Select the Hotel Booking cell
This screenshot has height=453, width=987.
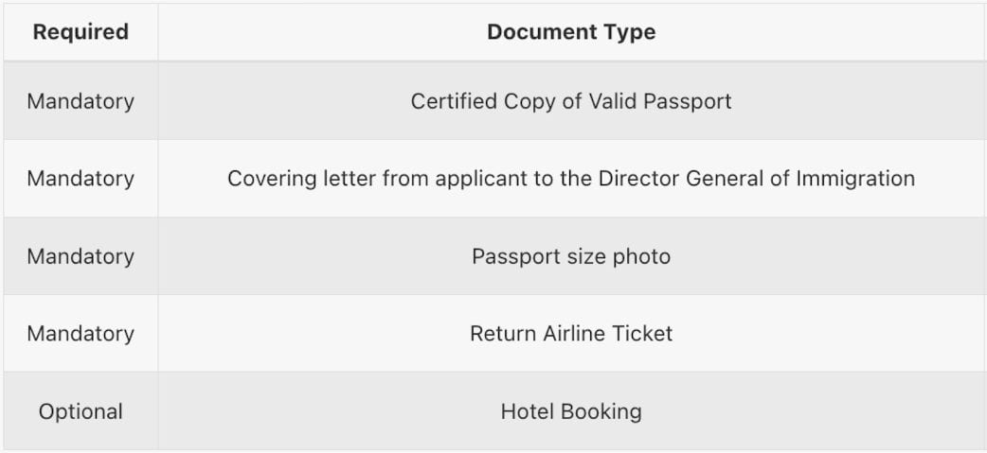[x=571, y=411]
